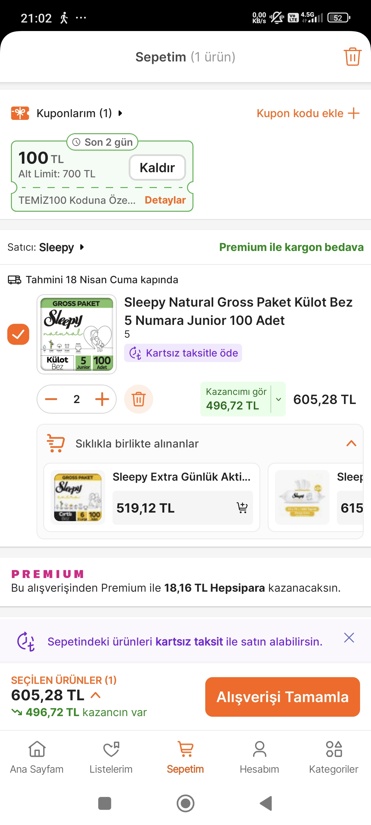This screenshot has height=825, width=371.
Task: Dismiss the kartsız taksit banner
Action: 348,638
